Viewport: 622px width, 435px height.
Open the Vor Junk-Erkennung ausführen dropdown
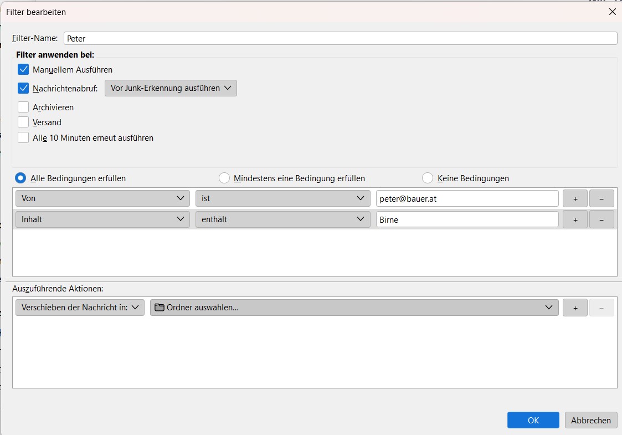click(x=171, y=88)
